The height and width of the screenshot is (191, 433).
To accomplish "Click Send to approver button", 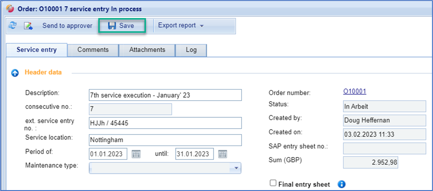I will pos(67,26).
